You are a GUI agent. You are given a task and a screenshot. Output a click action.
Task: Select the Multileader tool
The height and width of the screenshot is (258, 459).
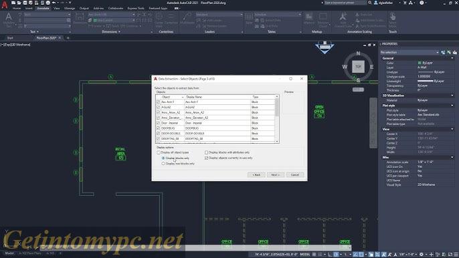[187, 19]
